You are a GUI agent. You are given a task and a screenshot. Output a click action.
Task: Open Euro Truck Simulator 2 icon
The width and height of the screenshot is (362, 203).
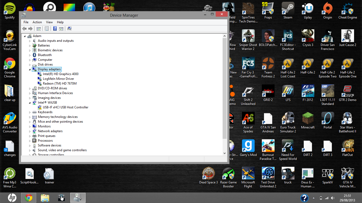288,123
